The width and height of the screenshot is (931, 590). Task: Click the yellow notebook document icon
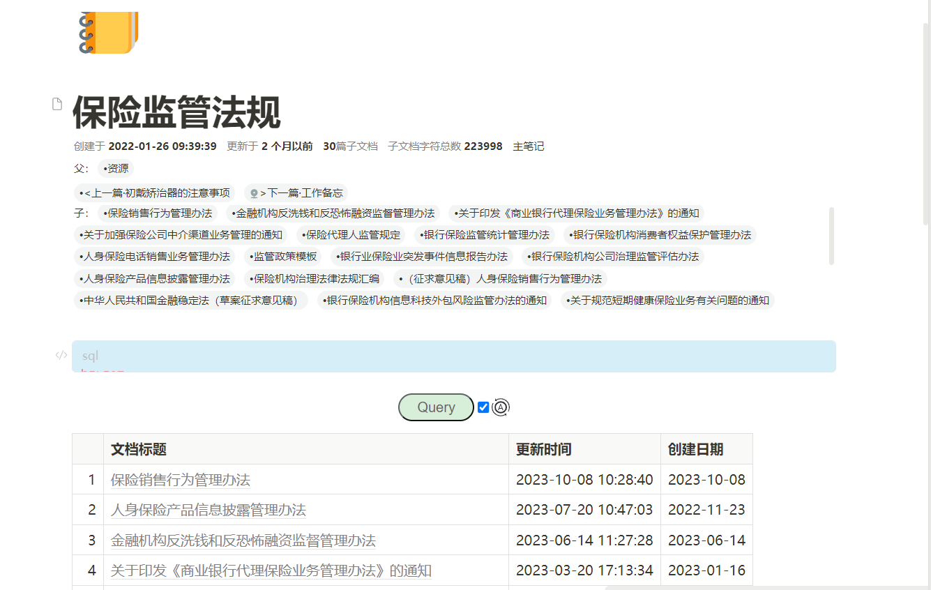coord(109,32)
